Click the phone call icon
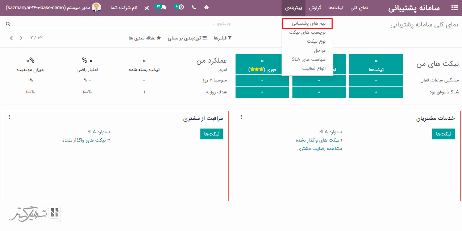The image size is (462, 231). coord(194,7)
